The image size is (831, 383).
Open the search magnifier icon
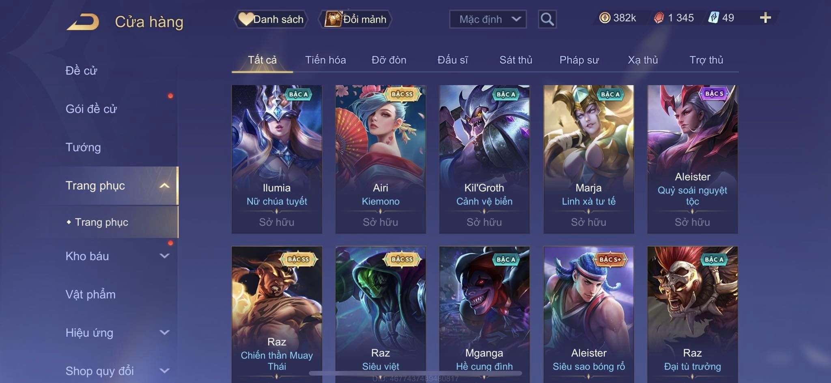click(547, 19)
